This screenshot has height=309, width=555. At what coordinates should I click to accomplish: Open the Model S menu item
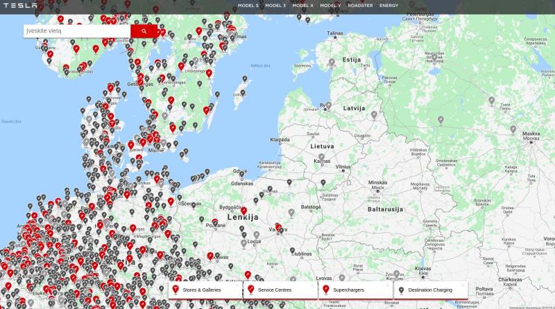point(248,6)
